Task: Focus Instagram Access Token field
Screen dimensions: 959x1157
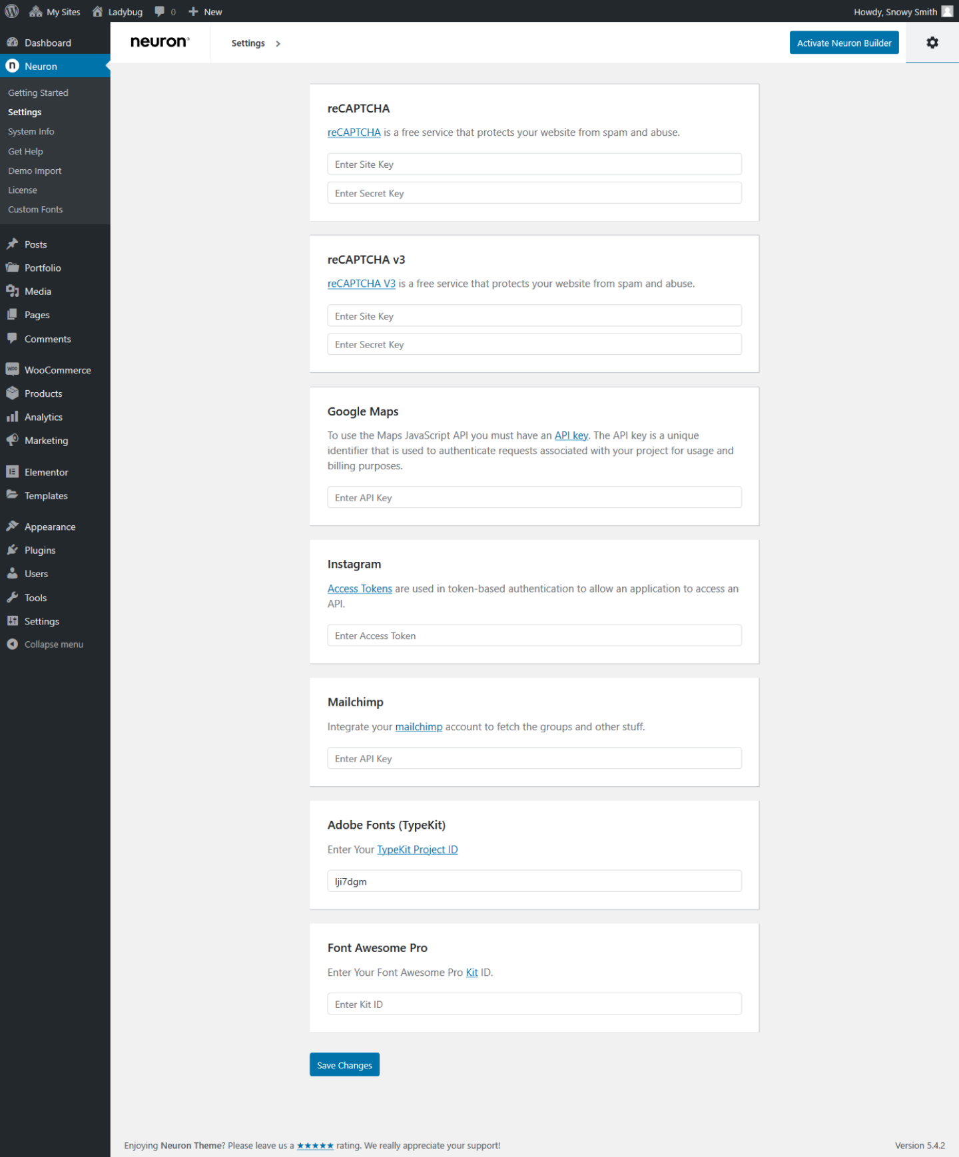Action: coord(534,635)
